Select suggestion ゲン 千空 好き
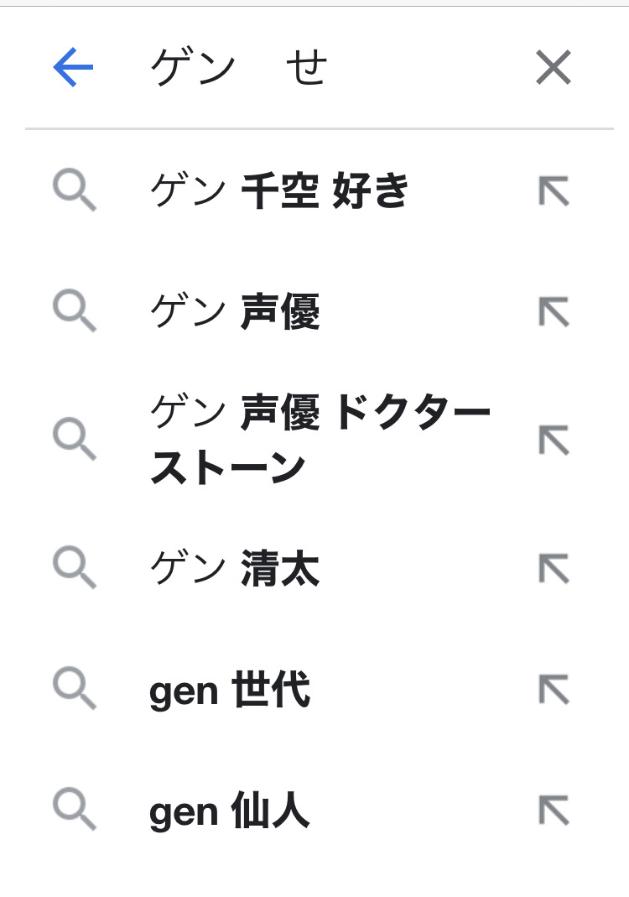 [x=279, y=192]
